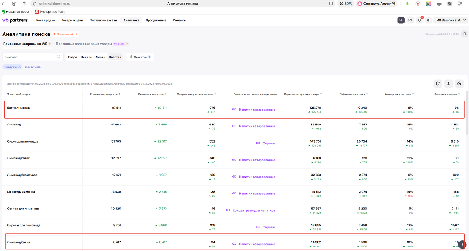Viewport: 469px width, 251px height.
Task: Click the floating question mark help button
Action: pyautogui.click(x=462, y=244)
